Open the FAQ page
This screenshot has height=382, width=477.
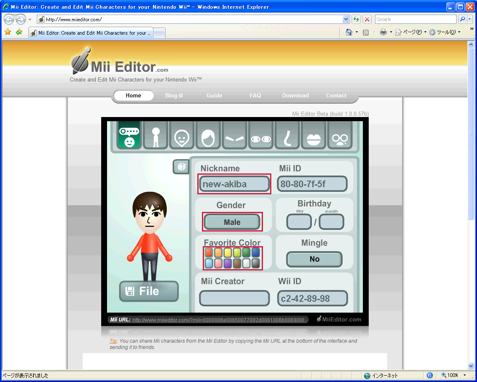pyautogui.click(x=255, y=95)
